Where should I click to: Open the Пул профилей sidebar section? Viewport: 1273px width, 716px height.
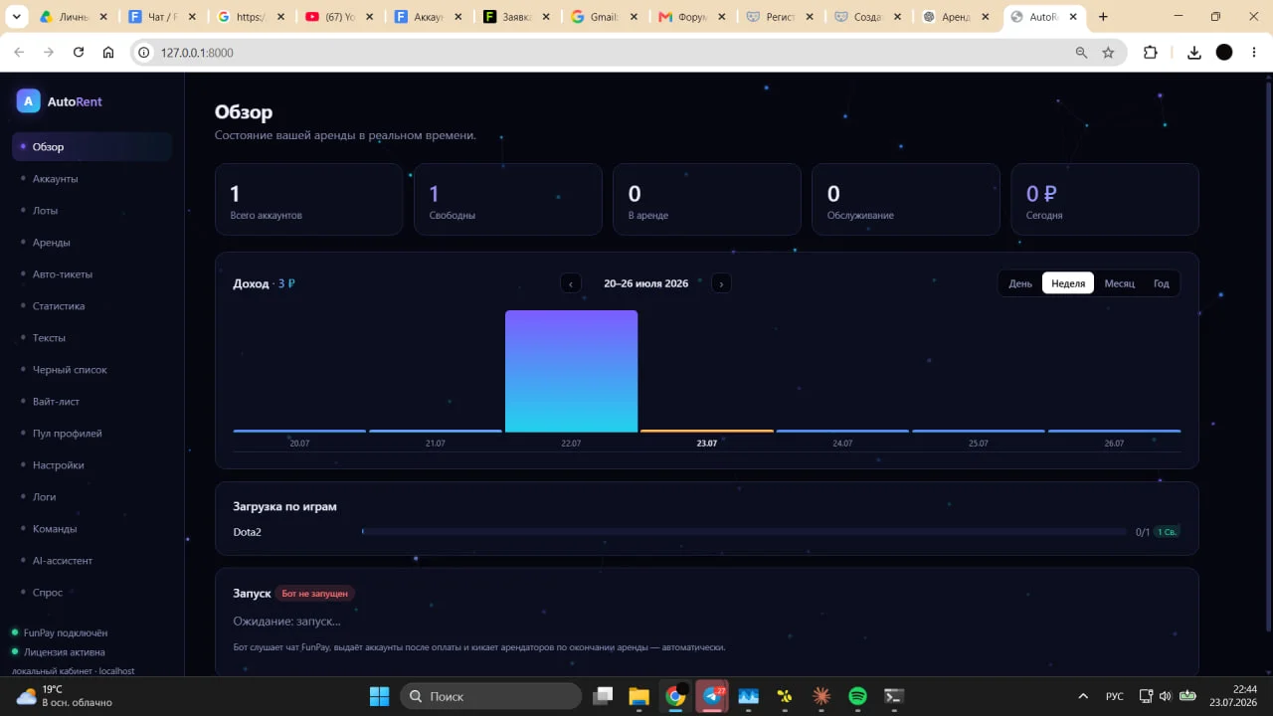(x=91, y=434)
